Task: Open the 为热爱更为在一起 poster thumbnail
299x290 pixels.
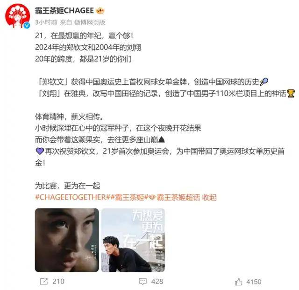Action: 133,240
